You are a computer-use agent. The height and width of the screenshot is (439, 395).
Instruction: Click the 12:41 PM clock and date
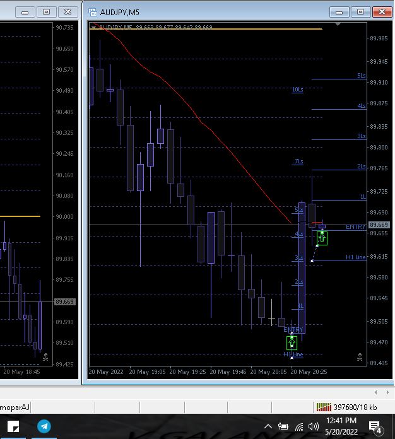pyautogui.click(x=341, y=426)
